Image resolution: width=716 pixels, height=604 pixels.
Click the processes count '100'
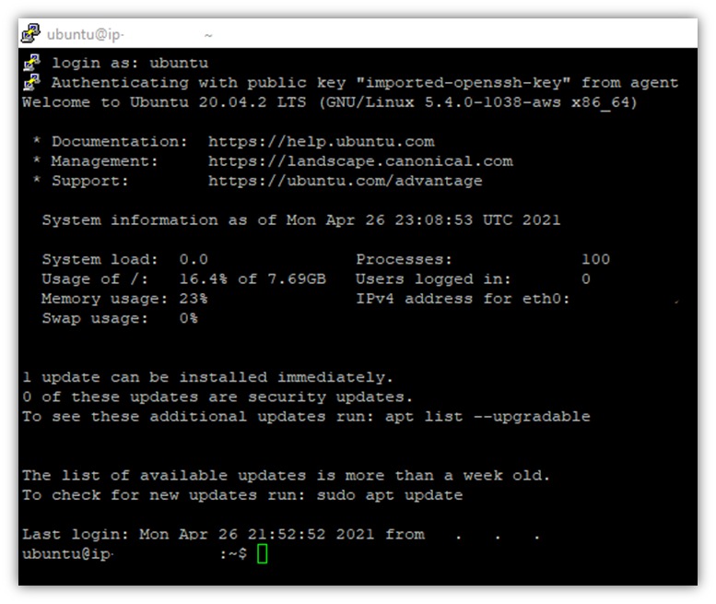[x=595, y=259]
